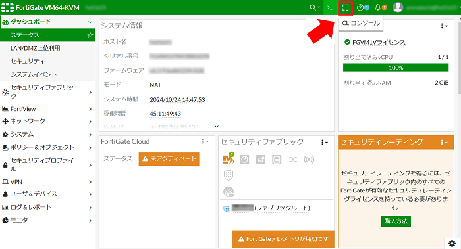The width and height of the screenshot is (461, 249).
Task: Open dashboard settings gear at bottom right
Action: click(452, 244)
